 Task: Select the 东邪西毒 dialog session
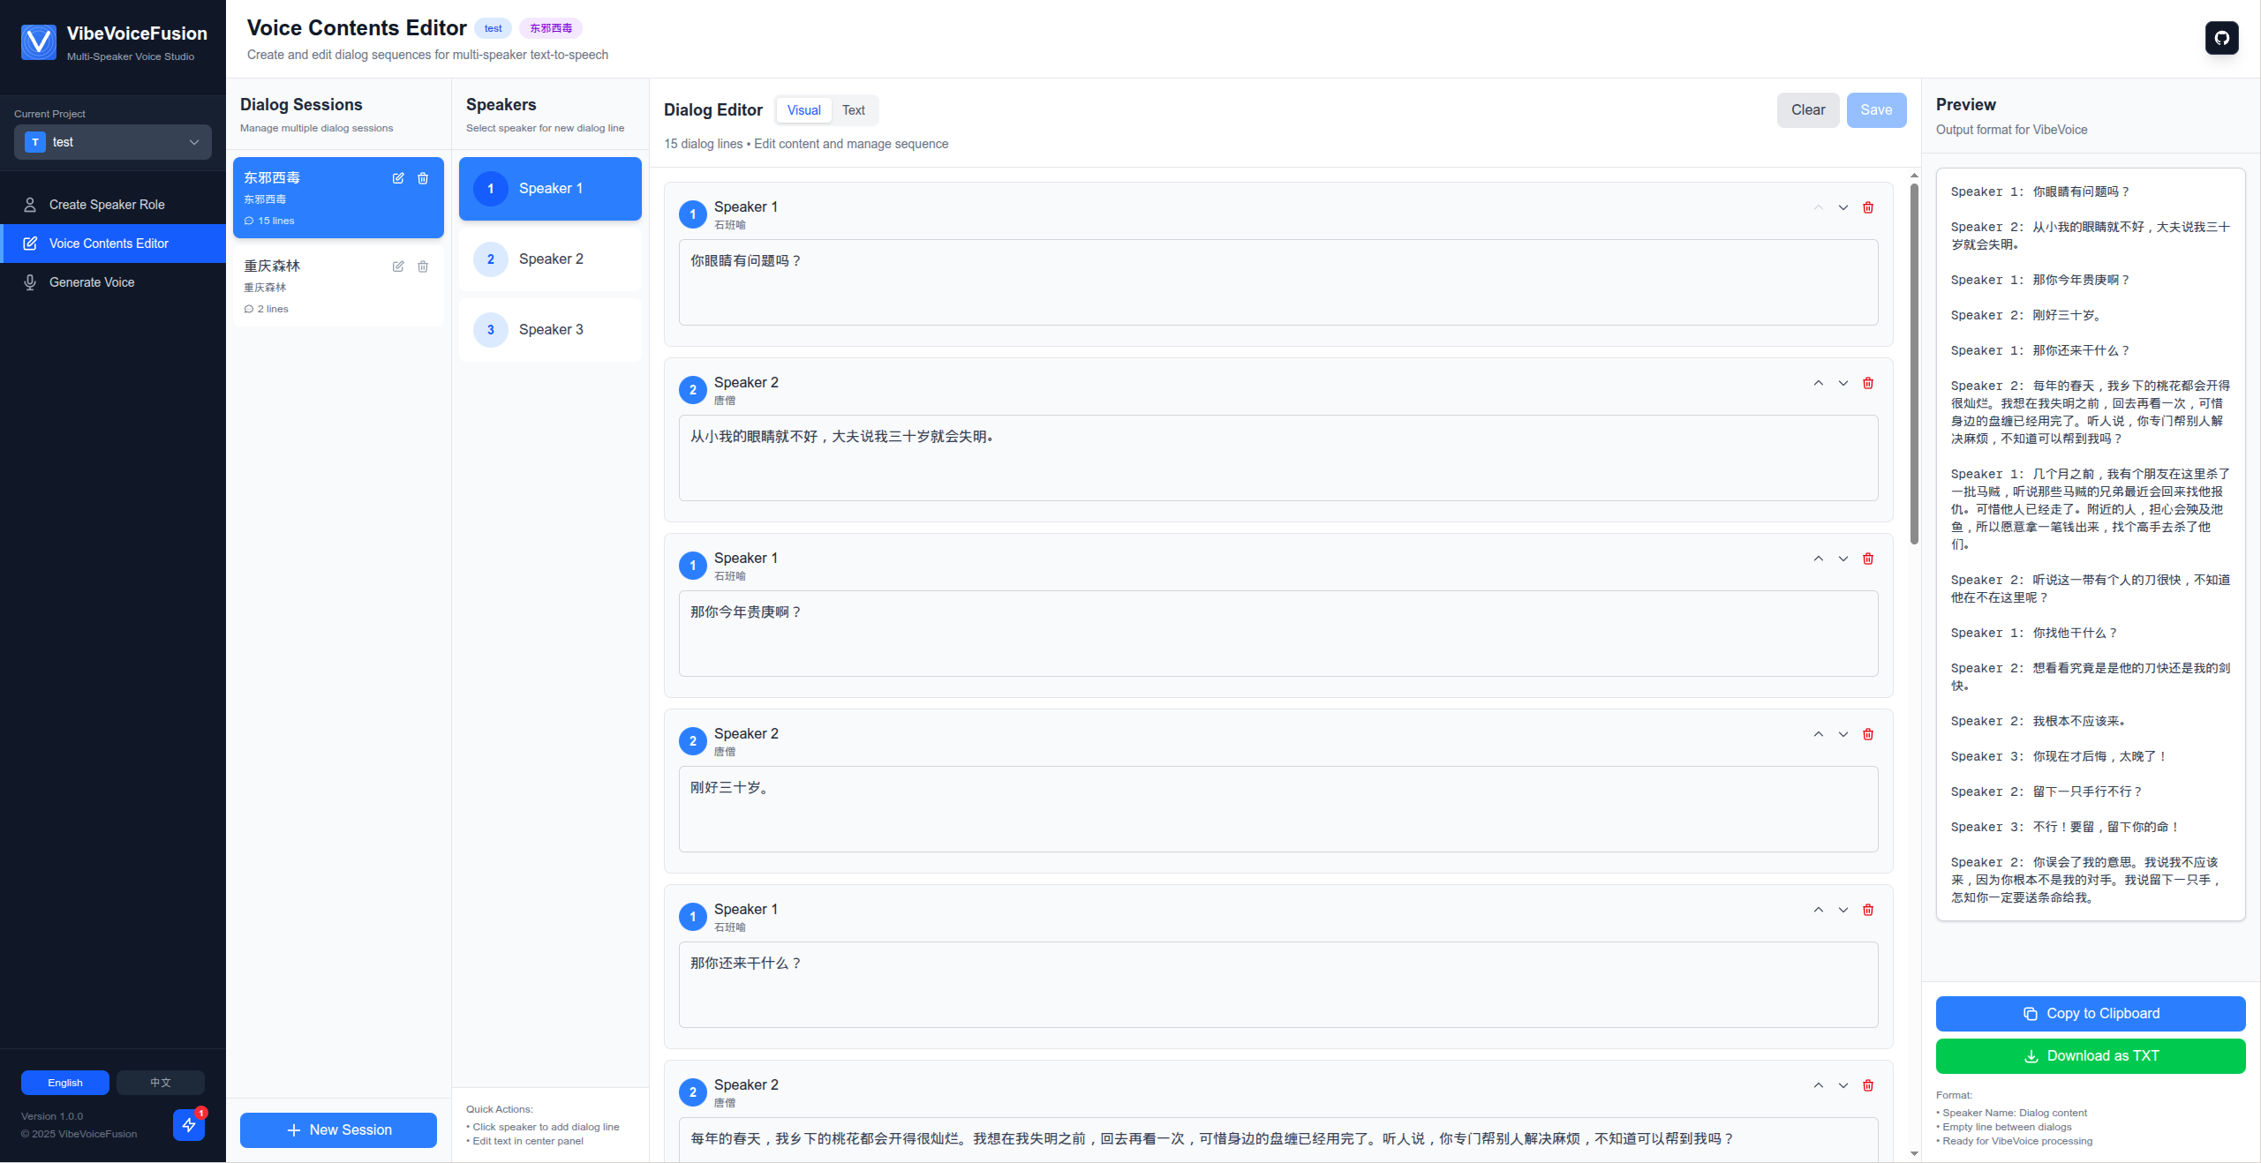coord(338,198)
